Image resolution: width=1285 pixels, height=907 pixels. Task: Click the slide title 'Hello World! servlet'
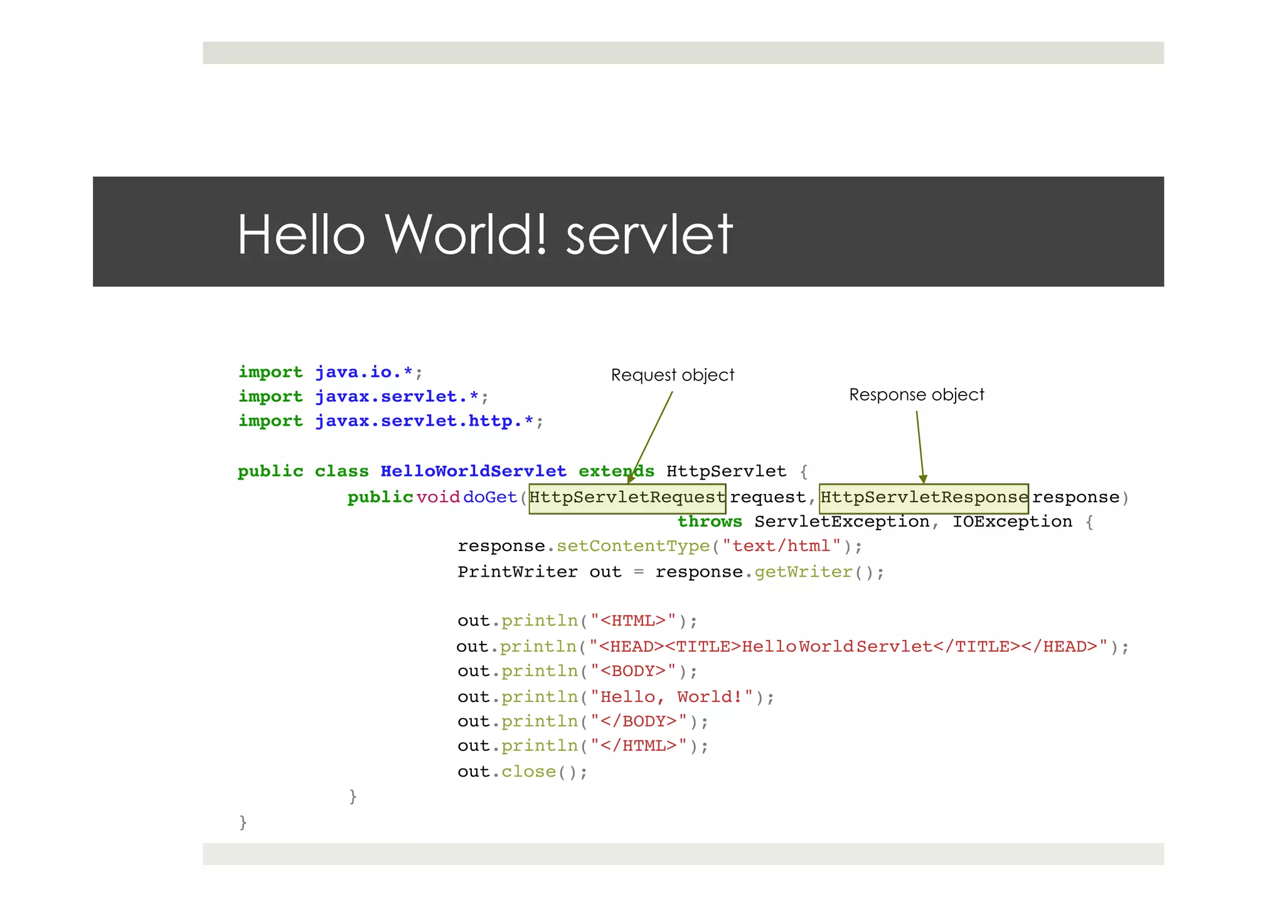pos(484,234)
